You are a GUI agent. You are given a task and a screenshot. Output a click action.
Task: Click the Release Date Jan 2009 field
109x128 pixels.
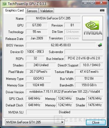(37, 38)
